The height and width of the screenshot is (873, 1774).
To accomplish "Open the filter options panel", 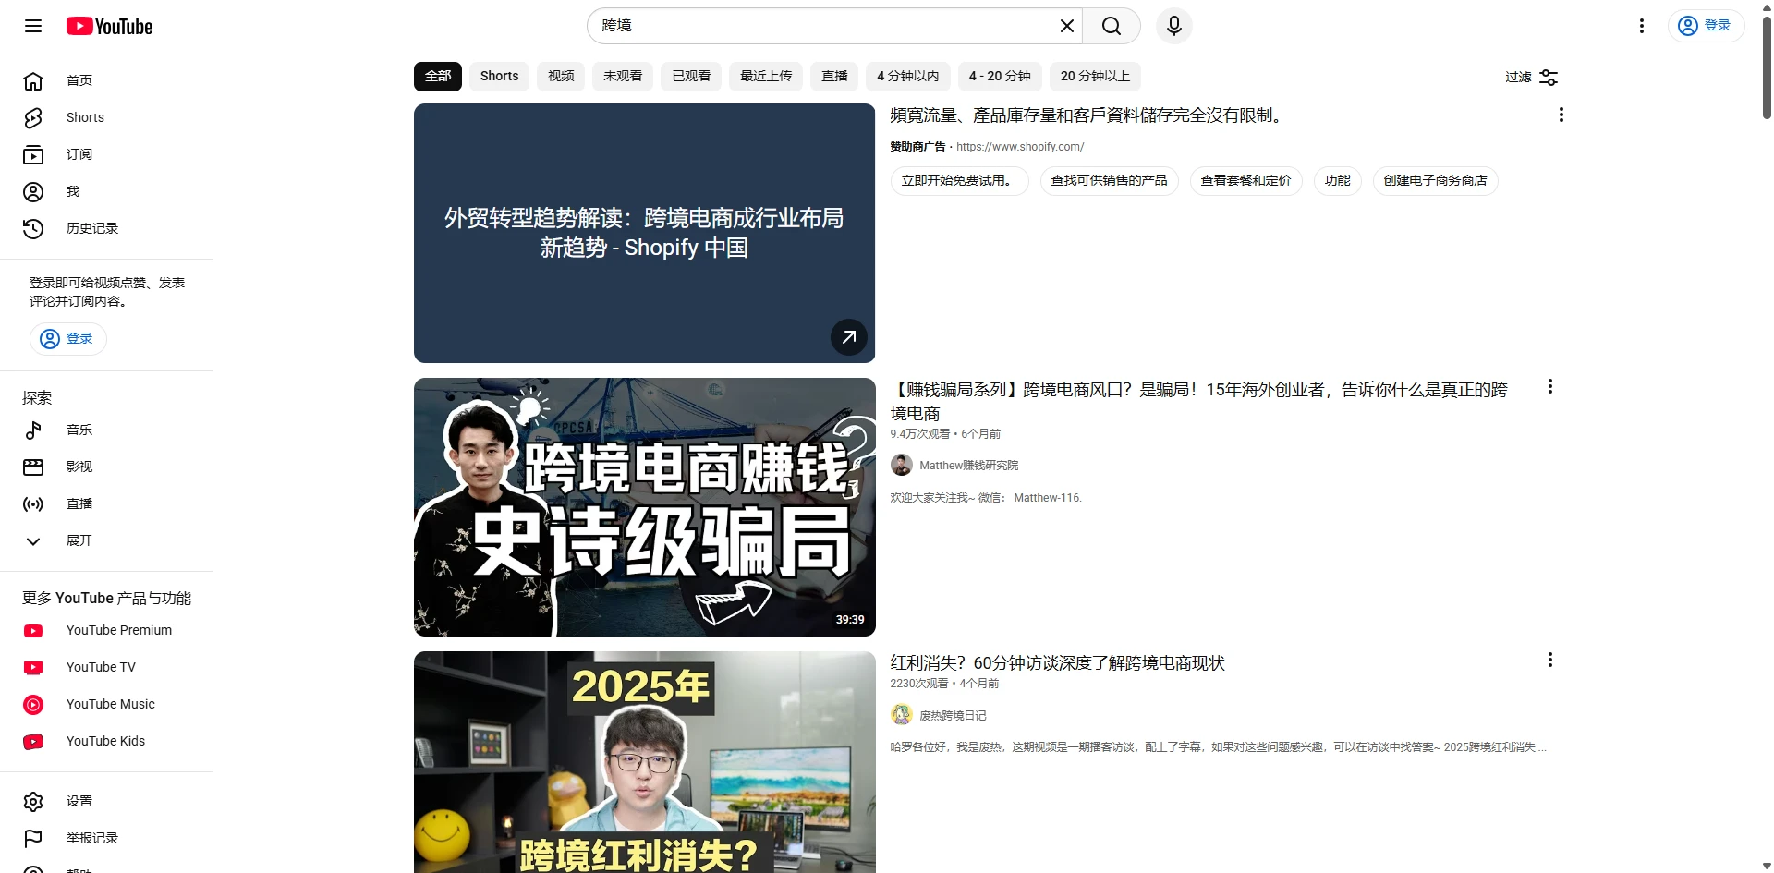I will tap(1531, 78).
